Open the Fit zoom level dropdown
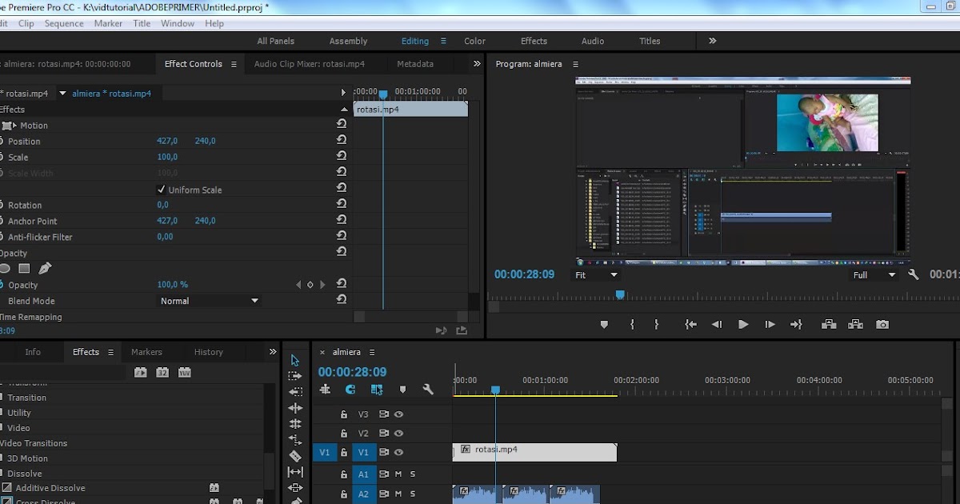The height and width of the screenshot is (504, 960). point(597,275)
